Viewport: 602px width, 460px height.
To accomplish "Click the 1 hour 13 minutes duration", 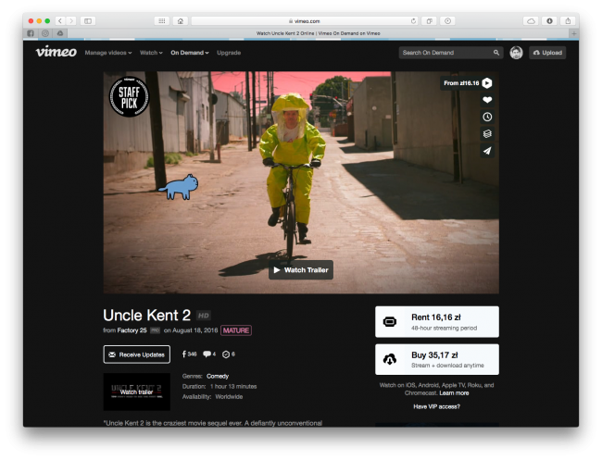I will point(233,386).
